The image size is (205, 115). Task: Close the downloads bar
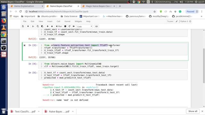click(202, 111)
